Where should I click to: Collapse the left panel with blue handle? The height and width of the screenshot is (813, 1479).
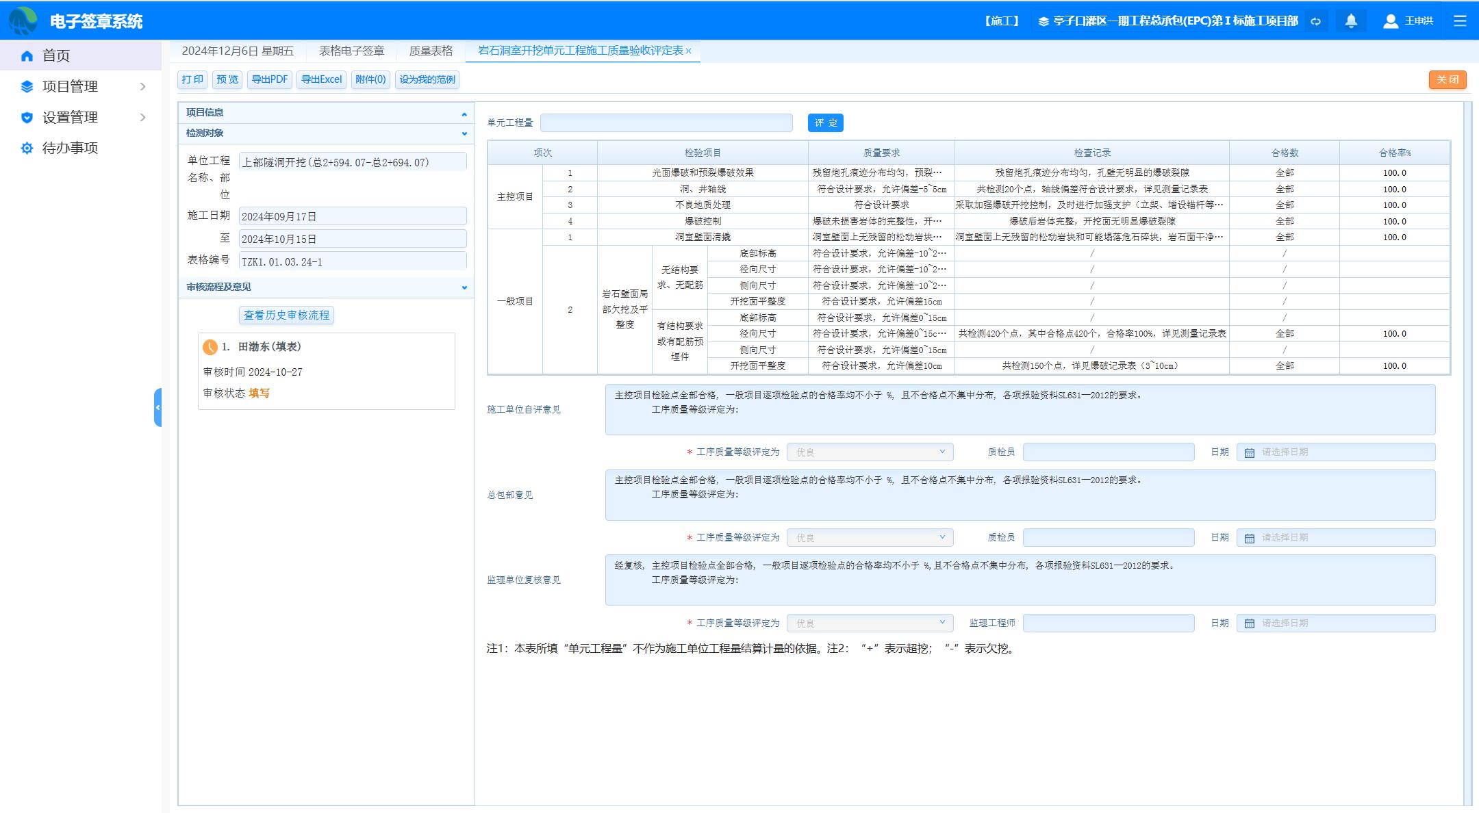pos(157,407)
